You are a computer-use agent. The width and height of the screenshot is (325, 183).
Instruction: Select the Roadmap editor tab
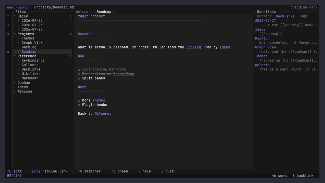[104, 12]
